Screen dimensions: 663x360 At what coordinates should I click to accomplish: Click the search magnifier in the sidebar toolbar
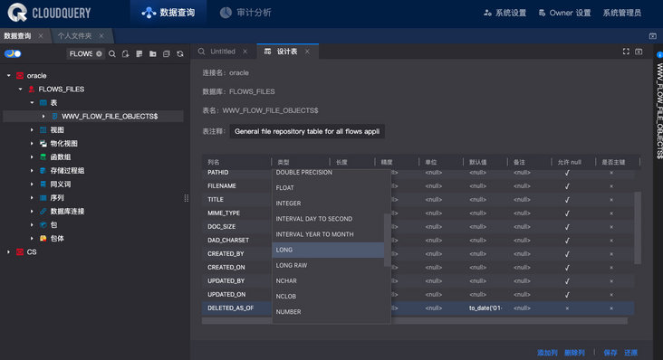click(x=112, y=53)
